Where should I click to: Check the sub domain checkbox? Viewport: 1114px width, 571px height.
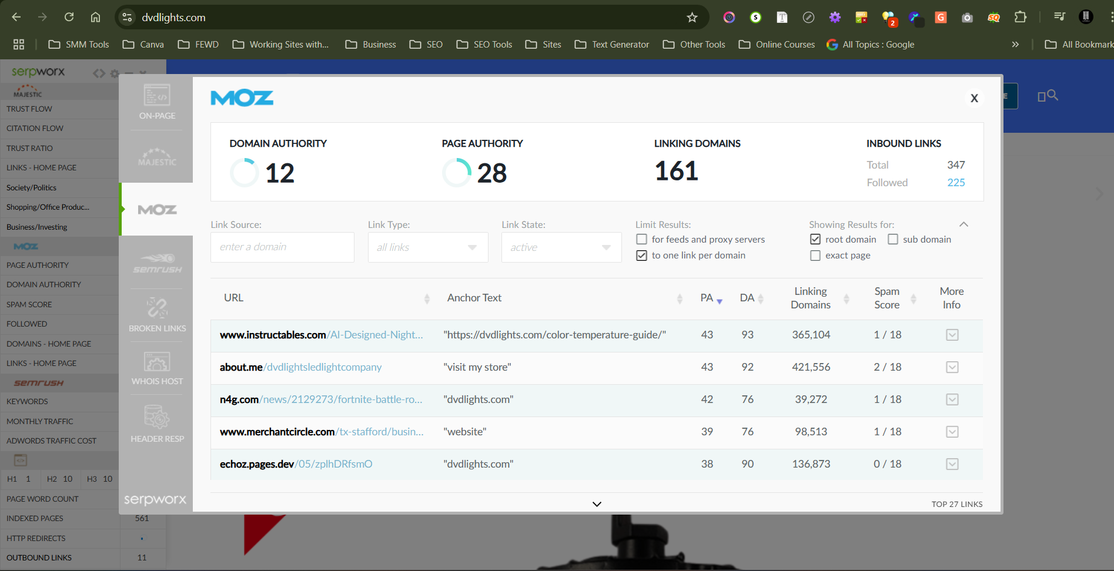click(x=893, y=239)
